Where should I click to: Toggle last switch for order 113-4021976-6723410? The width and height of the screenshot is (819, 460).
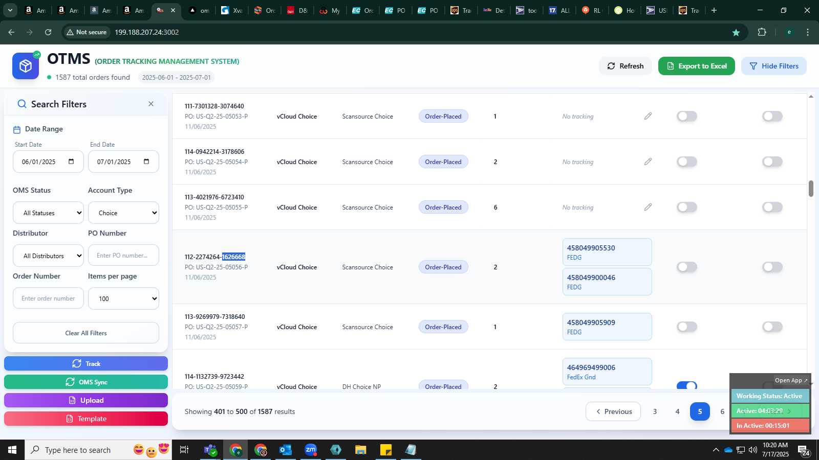(772, 207)
